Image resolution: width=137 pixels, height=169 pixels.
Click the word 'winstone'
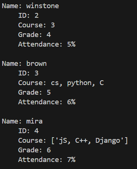pyautogui.click(x=43, y=6)
